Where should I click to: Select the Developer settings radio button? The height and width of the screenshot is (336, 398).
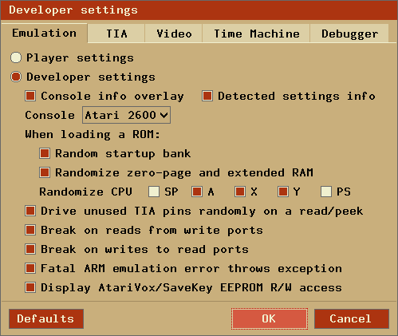(16, 77)
